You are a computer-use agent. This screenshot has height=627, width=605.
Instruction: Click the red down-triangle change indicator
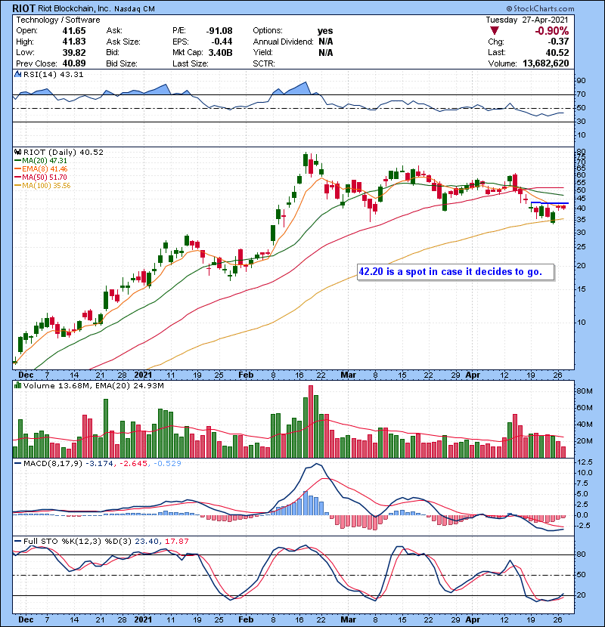pos(495,31)
